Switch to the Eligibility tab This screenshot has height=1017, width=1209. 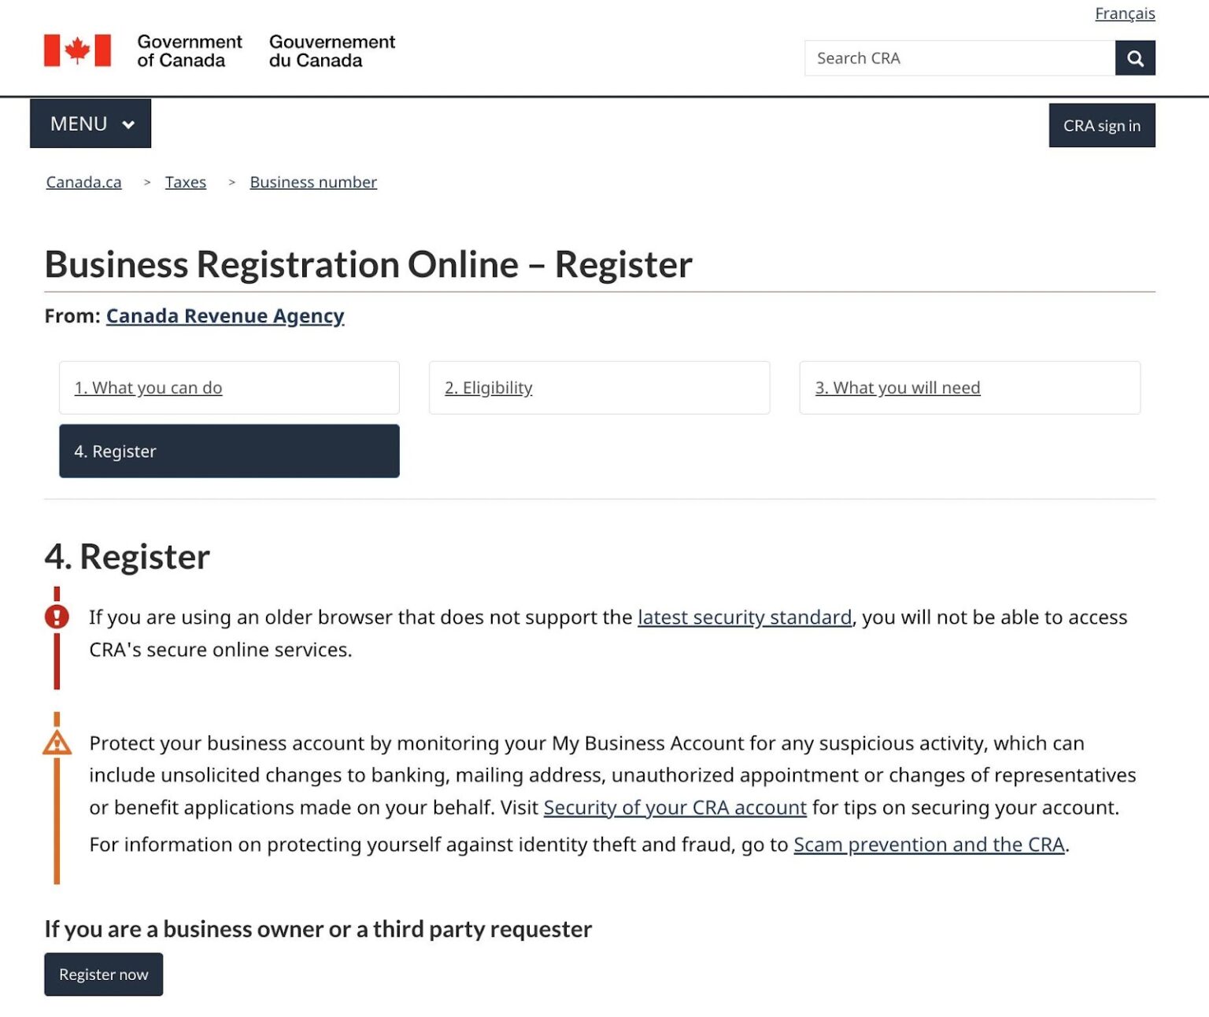point(488,387)
